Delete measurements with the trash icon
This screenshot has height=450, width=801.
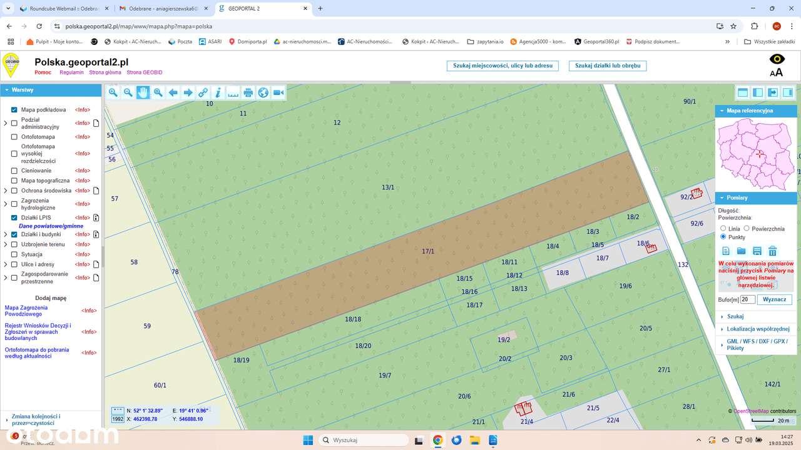773,251
